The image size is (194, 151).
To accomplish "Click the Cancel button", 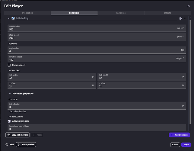I will 175,145.
